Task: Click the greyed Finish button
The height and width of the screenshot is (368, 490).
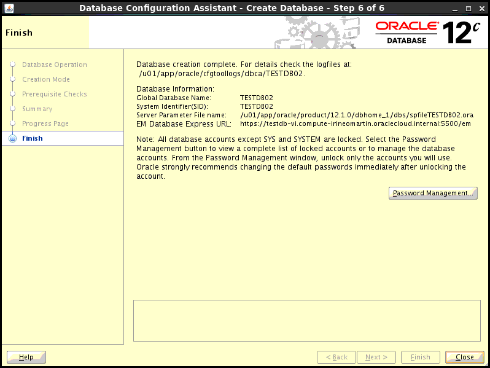Action: pyautogui.click(x=421, y=357)
